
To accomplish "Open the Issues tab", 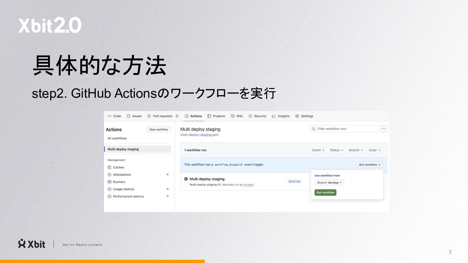I will pyautogui.click(x=134, y=116).
